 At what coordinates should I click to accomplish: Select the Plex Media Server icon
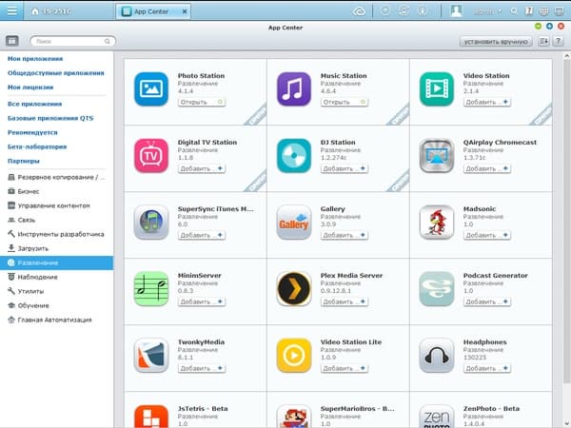pos(294,288)
